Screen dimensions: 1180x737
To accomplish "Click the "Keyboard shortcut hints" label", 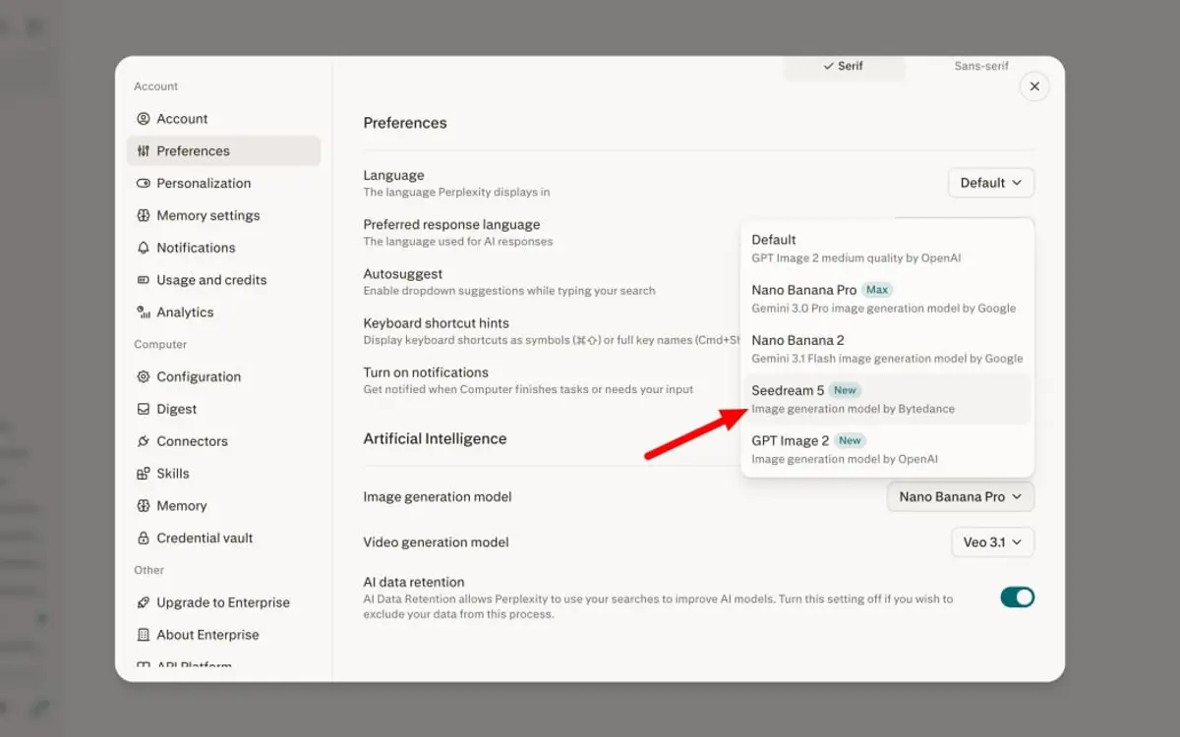I will 436,323.
